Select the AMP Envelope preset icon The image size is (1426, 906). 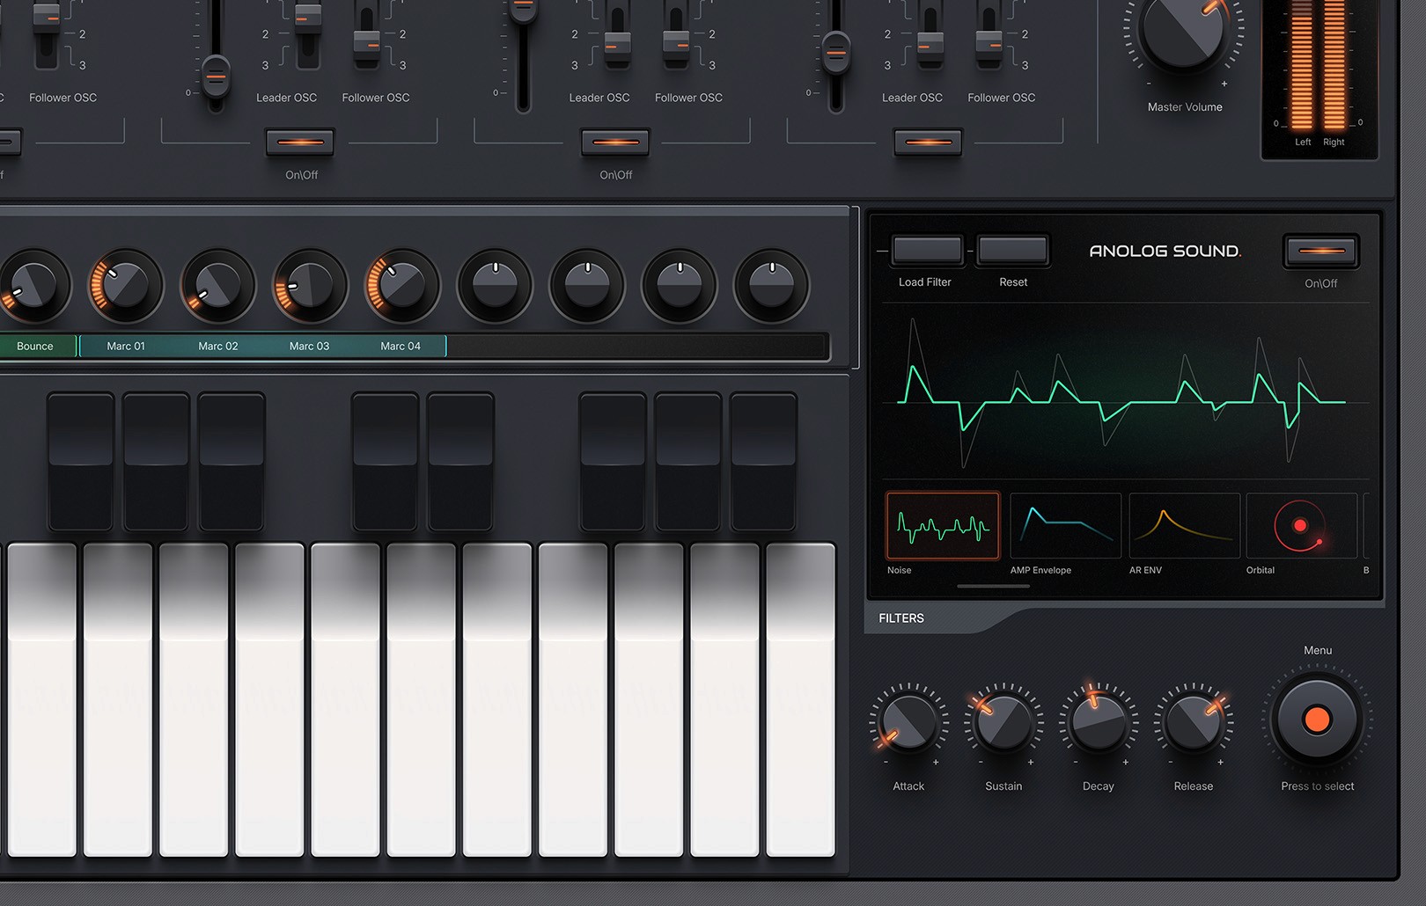click(1065, 525)
